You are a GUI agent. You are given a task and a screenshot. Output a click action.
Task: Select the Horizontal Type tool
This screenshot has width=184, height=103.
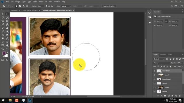click(3, 42)
